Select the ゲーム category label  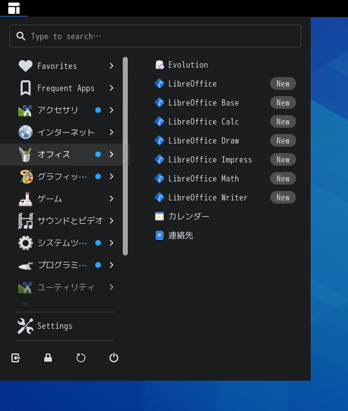pyautogui.click(x=49, y=199)
